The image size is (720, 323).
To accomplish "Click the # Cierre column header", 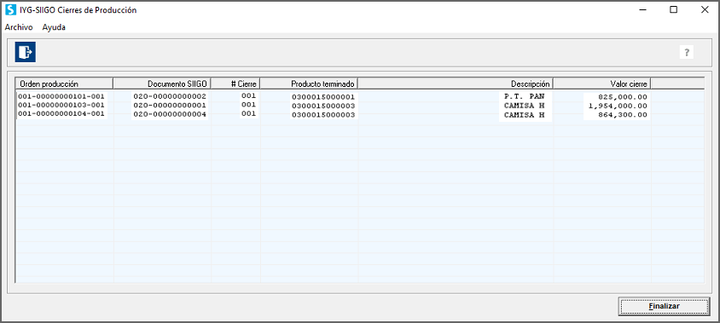I will (x=235, y=84).
